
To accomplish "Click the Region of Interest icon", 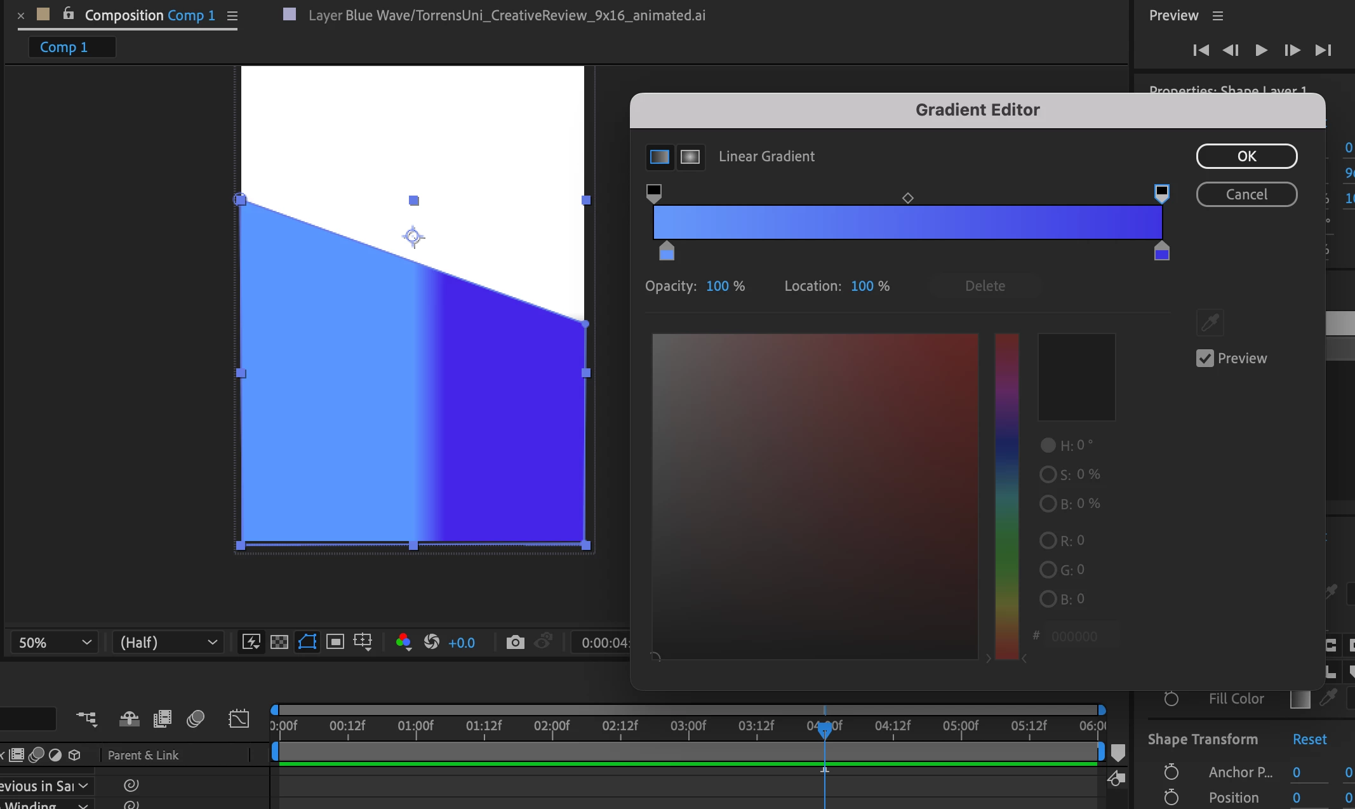I will tap(335, 642).
